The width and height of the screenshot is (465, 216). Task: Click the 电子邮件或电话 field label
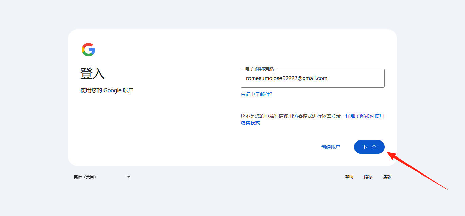click(x=258, y=68)
